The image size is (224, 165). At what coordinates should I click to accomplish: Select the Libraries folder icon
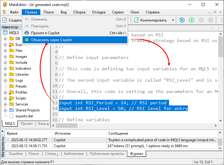pyautogui.click(x=12, y=74)
